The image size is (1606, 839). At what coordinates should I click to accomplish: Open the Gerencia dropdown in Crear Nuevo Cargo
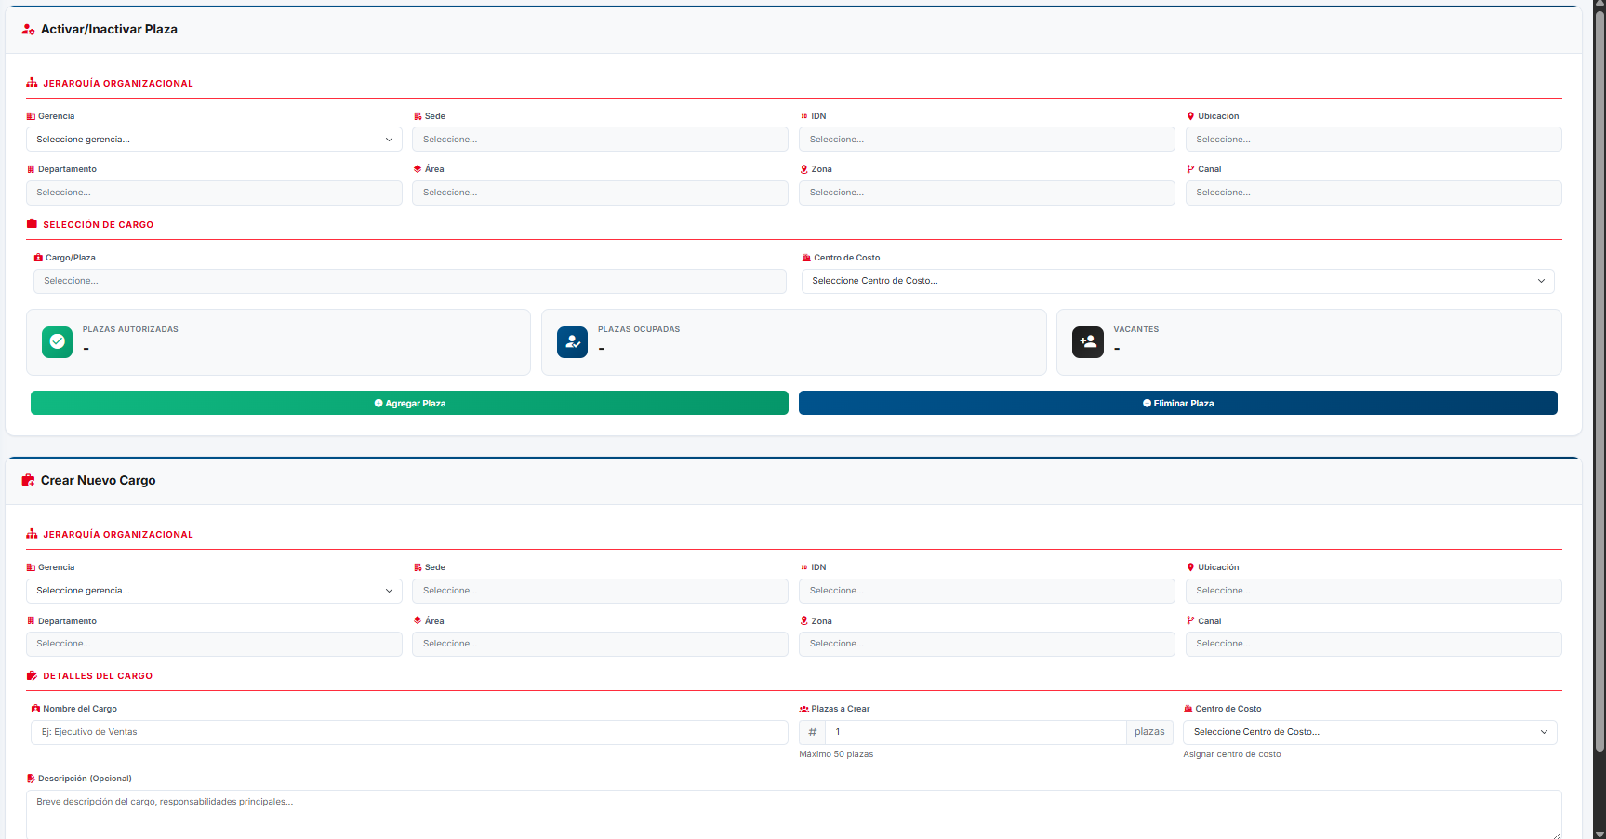tap(214, 591)
